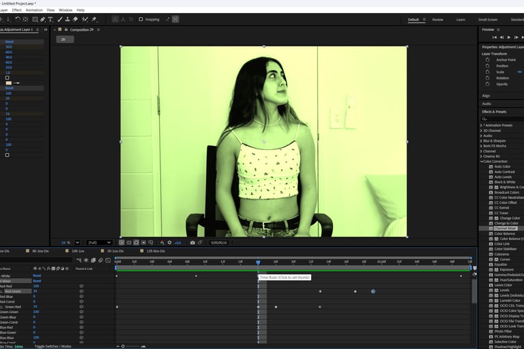This screenshot has height=349, width=524.
Task: Click the motion blur switch icon in timeline
Action: click(x=100, y=260)
